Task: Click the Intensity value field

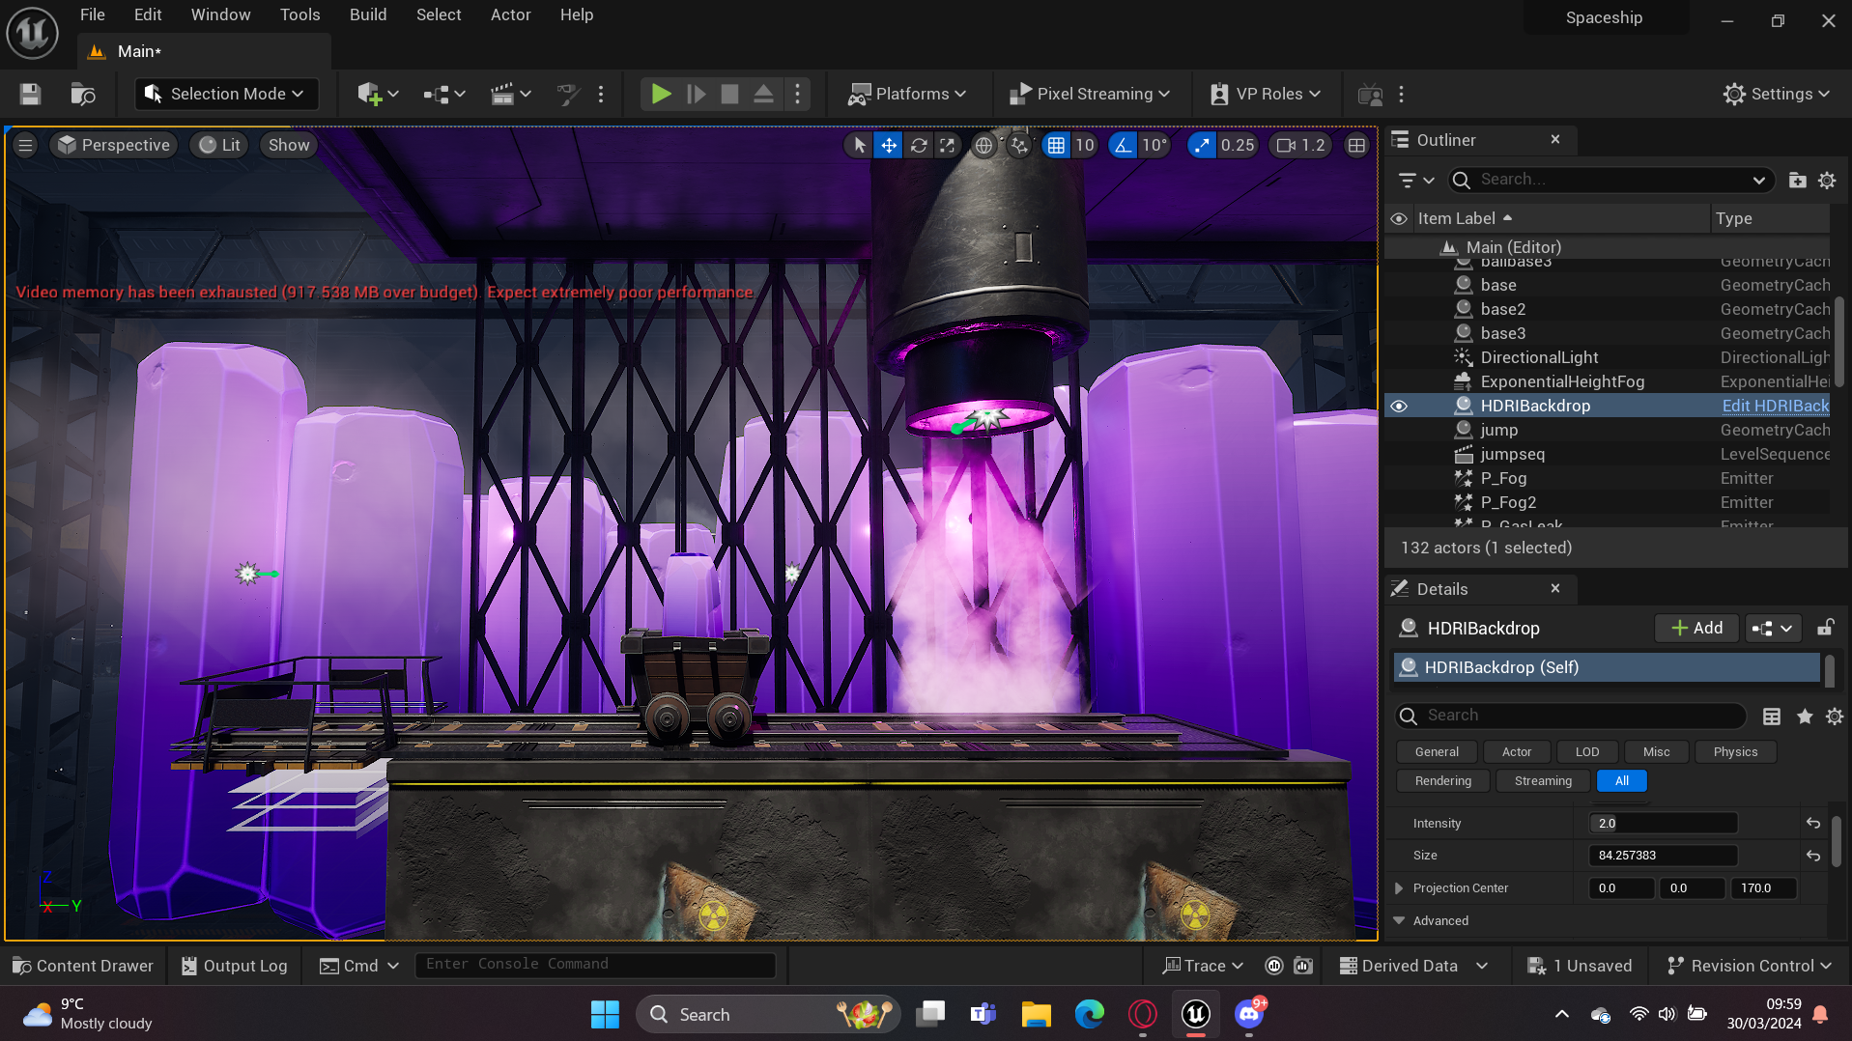Action: (x=1663, y=824)
